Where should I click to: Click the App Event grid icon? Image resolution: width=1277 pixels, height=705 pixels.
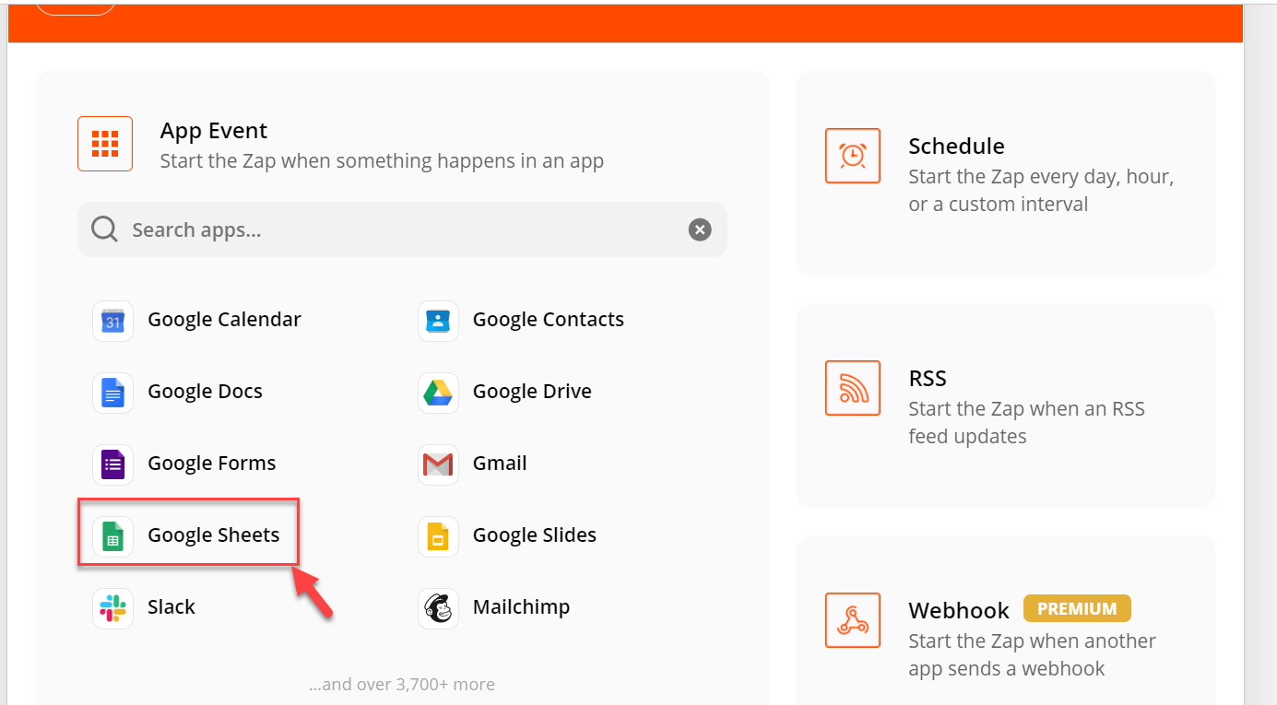pos(105,144)
